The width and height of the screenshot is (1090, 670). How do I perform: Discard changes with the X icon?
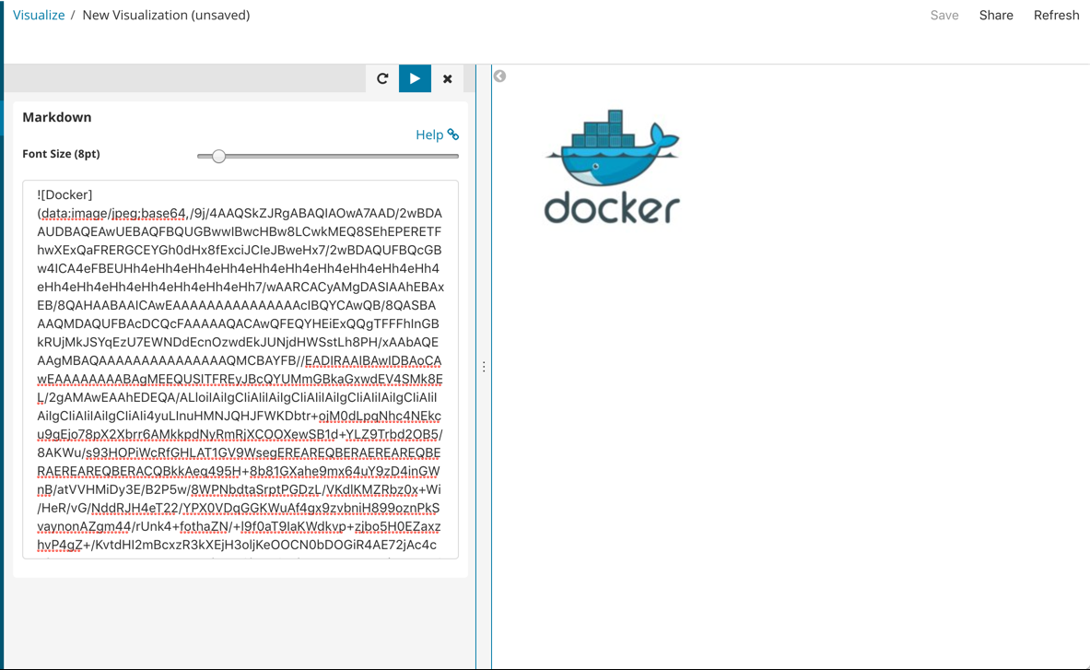(x=448, y=78)
